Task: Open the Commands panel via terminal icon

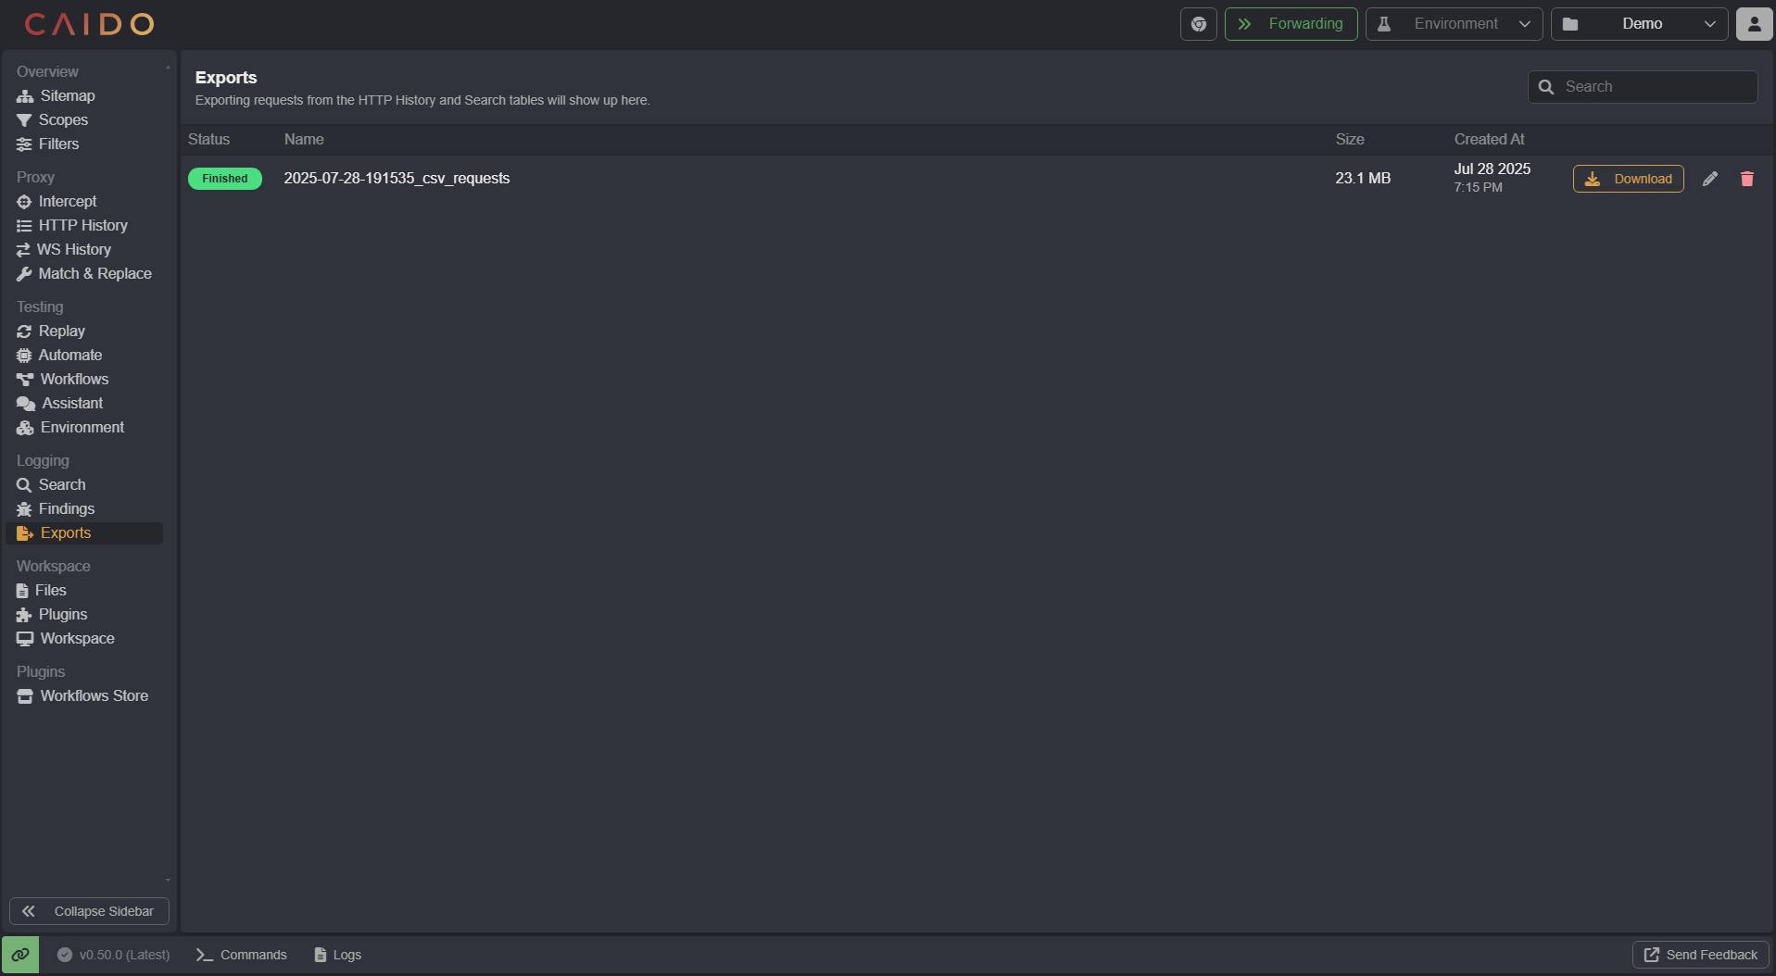Action: coord(240,954)
